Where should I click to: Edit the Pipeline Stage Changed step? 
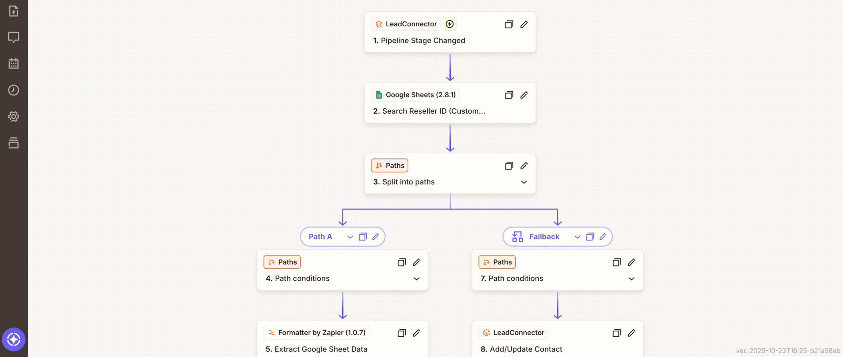click(524, 24)
